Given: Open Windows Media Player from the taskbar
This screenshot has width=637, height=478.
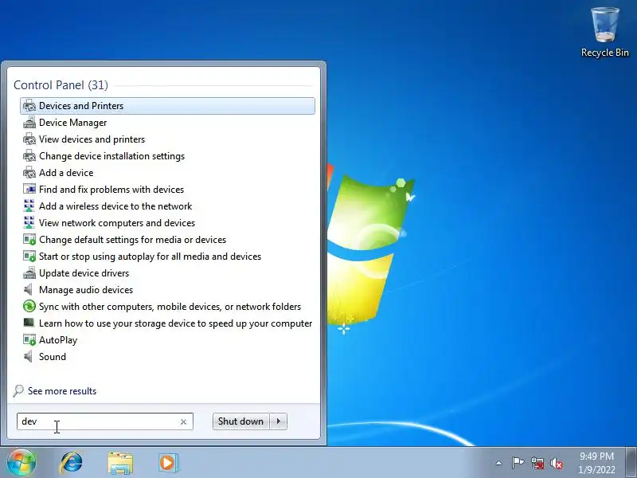Looking at the screenshot, I should coord(168,463).
